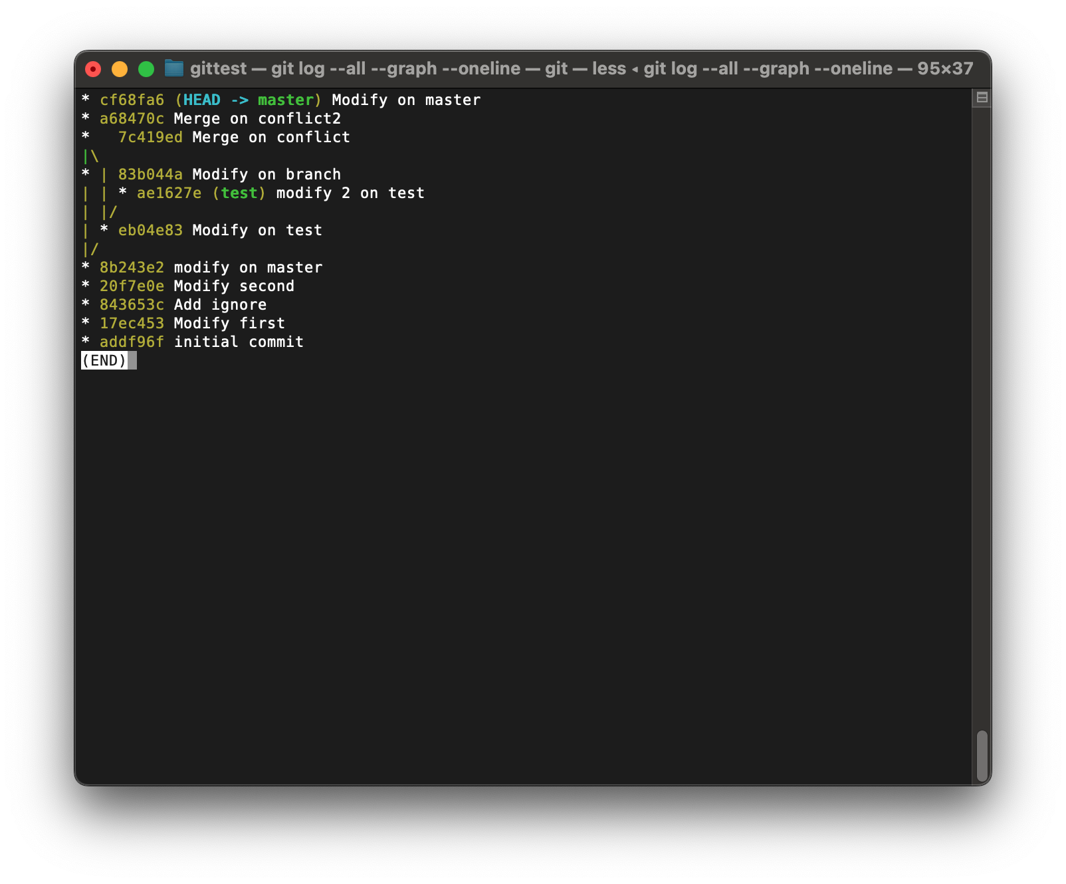Minimize the terminal with yellow button
This screenshot has height=884, width=1066.
[x=120, y=69]
